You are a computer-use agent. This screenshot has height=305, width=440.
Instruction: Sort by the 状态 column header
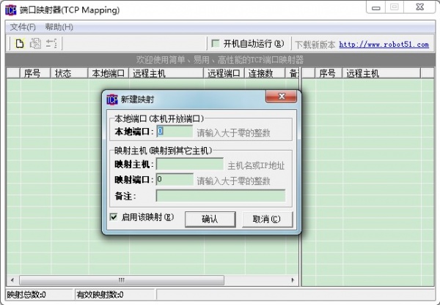[x=69, y=73]
